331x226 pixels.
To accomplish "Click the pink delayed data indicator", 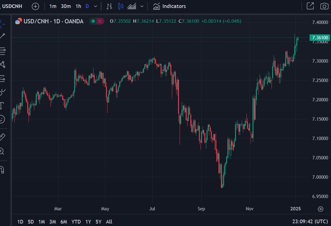I will (100, 21).
